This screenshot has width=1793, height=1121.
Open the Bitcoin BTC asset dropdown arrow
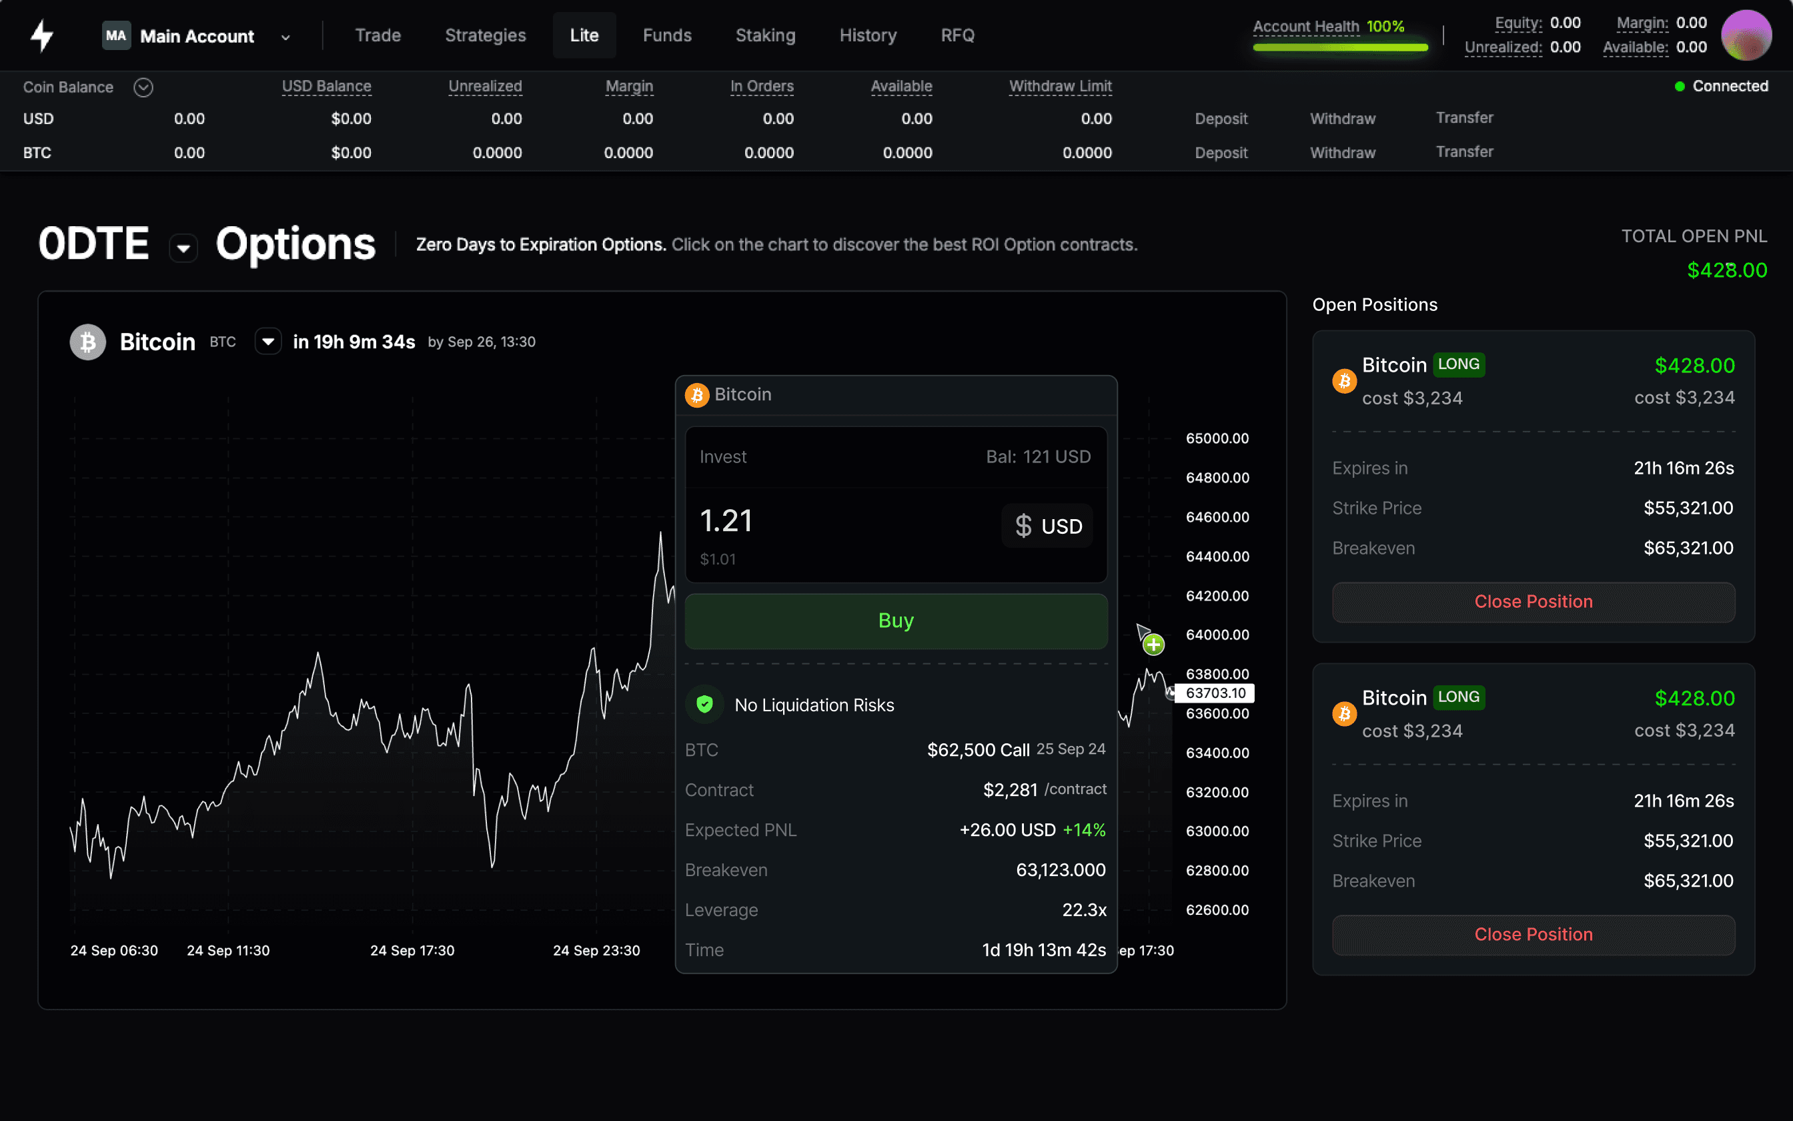coord(268,342)
